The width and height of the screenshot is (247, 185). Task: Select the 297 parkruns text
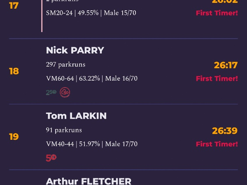pos(66,65)
